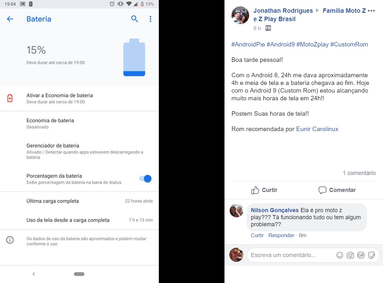Click the info icon near battery usage note

coord(10,240)
